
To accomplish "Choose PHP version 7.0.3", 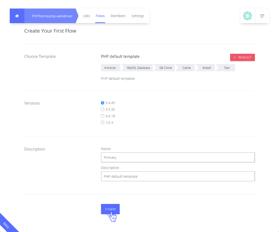I will [x=102, y=122].
